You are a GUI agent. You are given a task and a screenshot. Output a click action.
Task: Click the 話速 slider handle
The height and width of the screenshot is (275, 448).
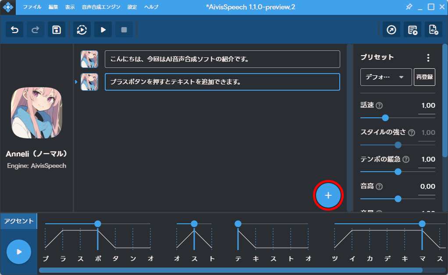[x=385, y=117]
